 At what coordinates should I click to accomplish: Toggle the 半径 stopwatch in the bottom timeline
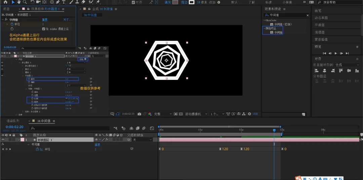click(x=37, y=149)
